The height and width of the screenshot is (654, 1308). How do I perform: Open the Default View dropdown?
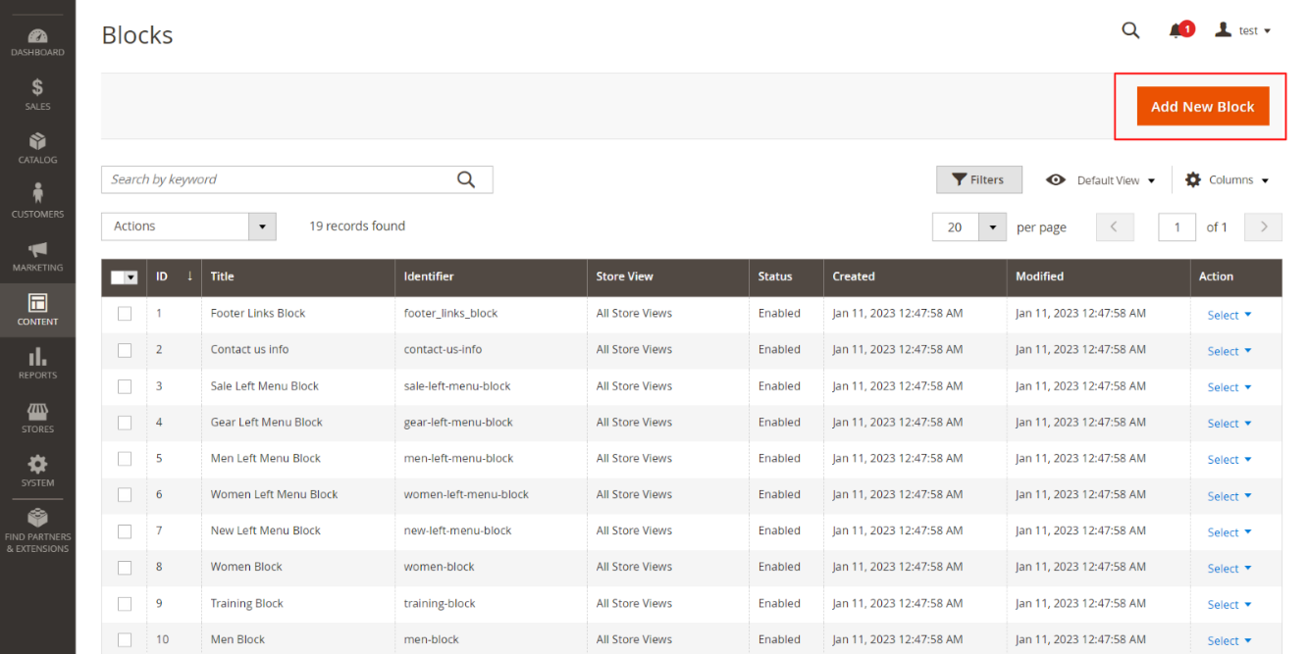[x=1102, y=180]
